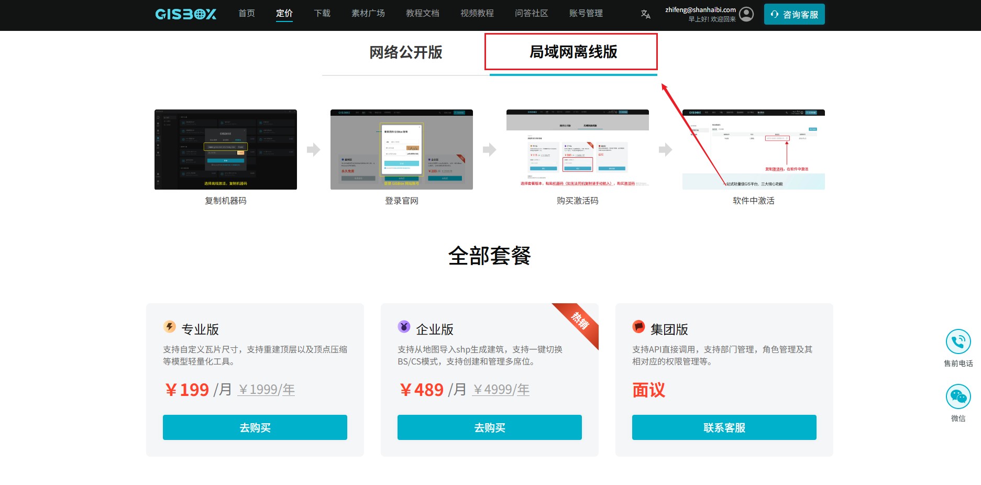Click the medal icon beside 企业版

point(404,327)
